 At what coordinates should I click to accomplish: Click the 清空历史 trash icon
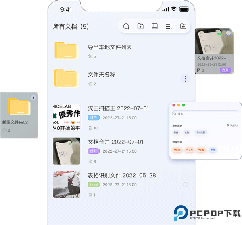228,125
